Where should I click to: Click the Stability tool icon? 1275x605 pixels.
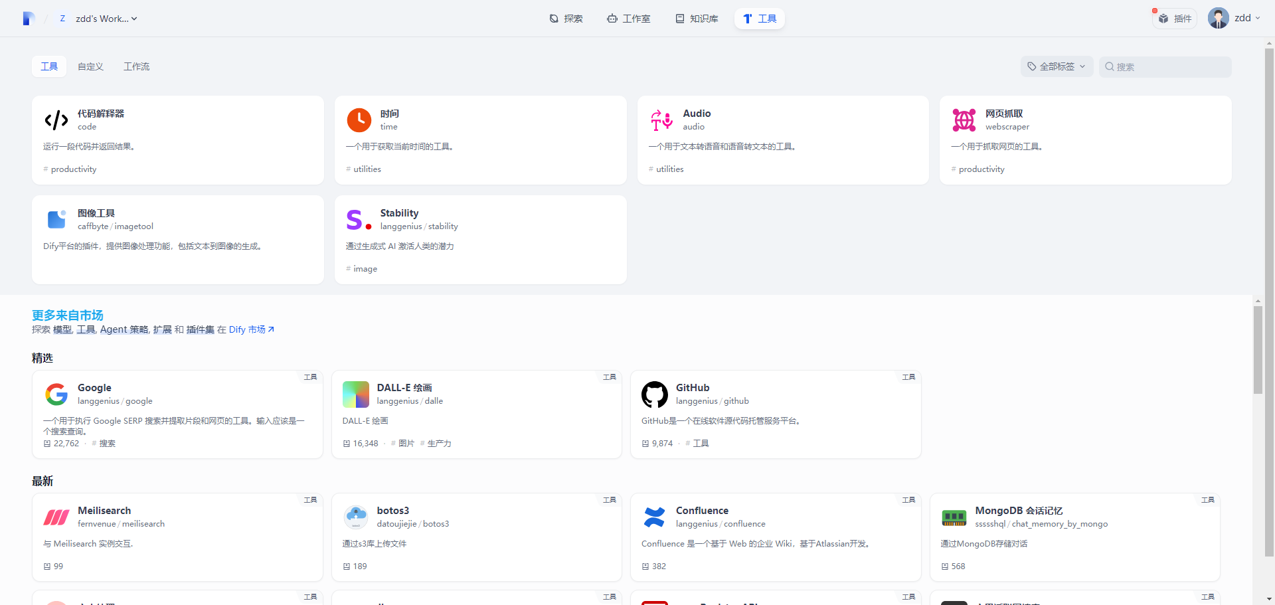pyautogui.click(x=359, y=220)
